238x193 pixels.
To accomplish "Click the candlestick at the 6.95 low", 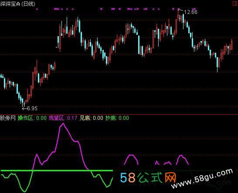I will click(23, 102).
